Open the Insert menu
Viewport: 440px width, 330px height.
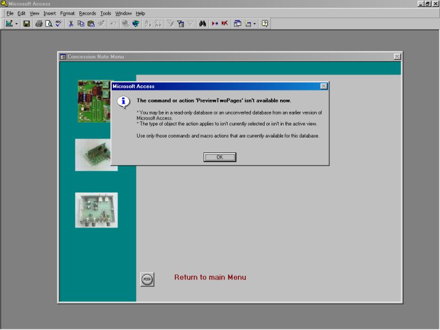(x=49, y=13)
